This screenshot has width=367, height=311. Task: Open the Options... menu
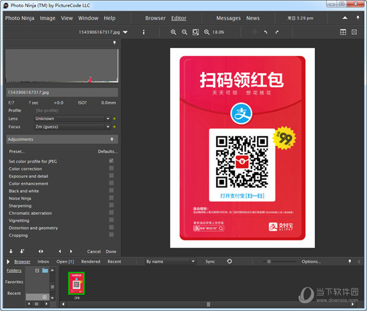[x=312, y=262]
